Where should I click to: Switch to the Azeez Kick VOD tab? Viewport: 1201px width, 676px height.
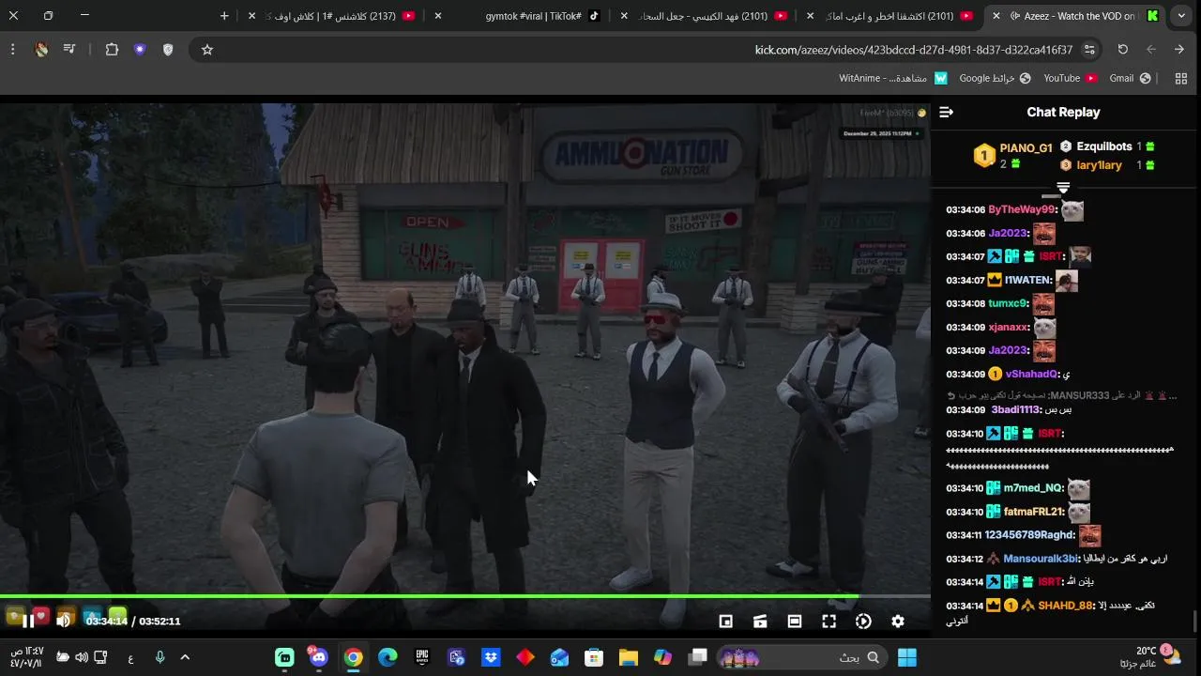(x=1078, y=16)
